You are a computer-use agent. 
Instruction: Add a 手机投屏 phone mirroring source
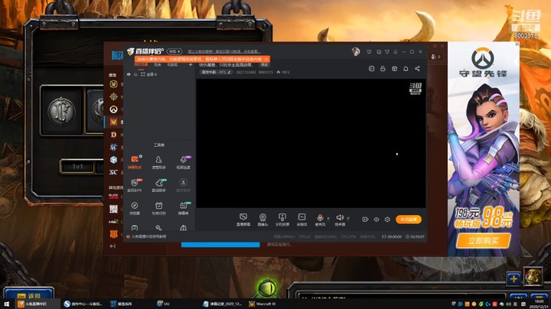[x=282, y=220]
